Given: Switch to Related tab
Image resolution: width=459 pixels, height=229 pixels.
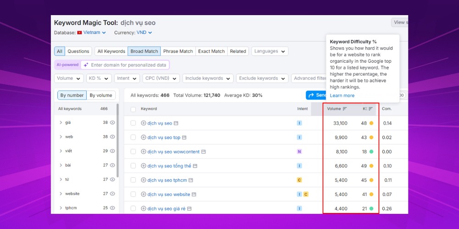Looking at the screenshot, I should coord(238,51).
